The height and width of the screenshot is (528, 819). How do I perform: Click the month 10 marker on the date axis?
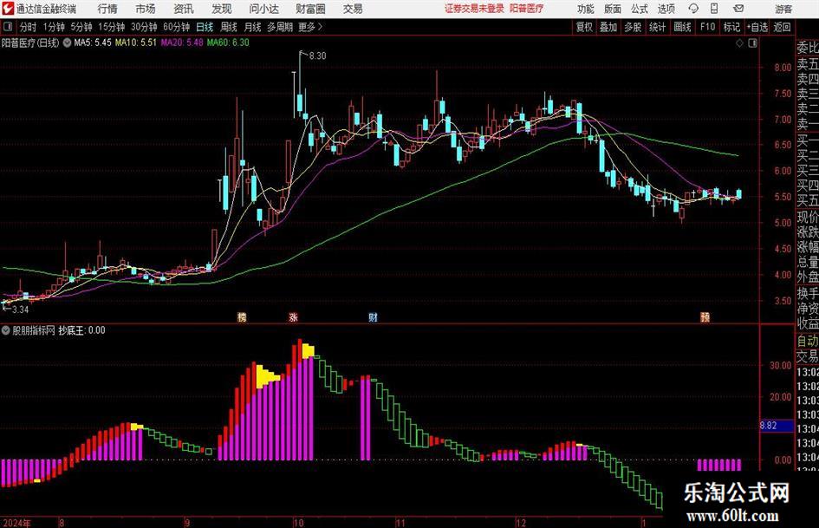pyautogui.click(x=298, y=523)
